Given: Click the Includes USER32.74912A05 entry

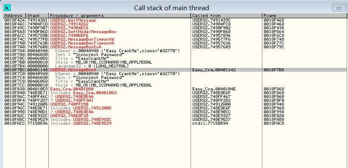Looking at the screenshot, I should click(81, 108).
